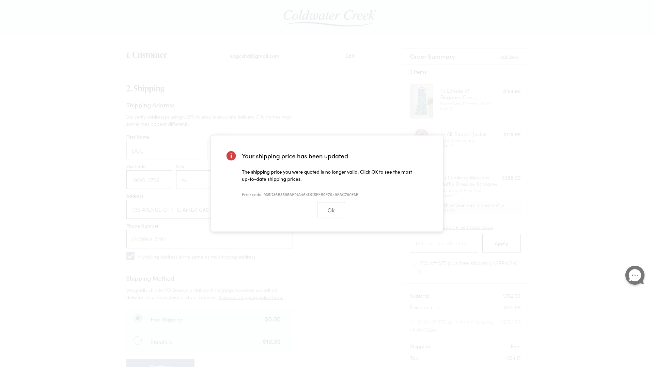Click the promo tag icon beside APRW24
This screenshot has height=367, width=654.
click(414, 264)
